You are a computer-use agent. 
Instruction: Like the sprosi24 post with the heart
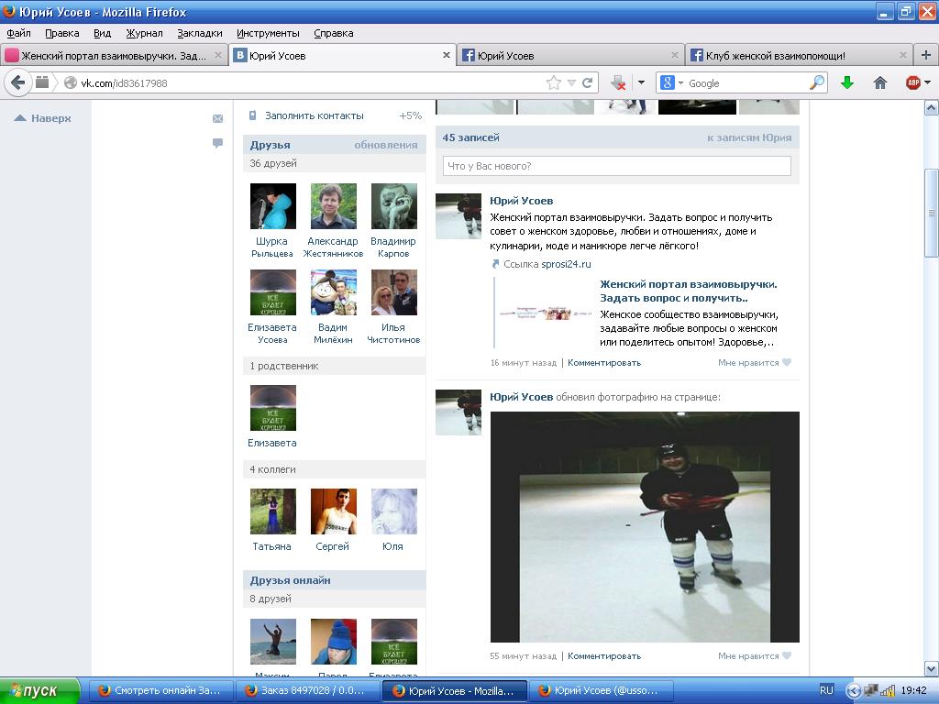(x=787, y=362)
